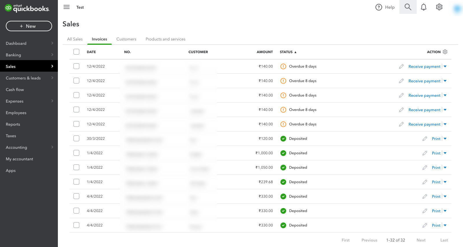Screen dimensions: 463x247
Task: Go to Last page
Action: point(444,240)
